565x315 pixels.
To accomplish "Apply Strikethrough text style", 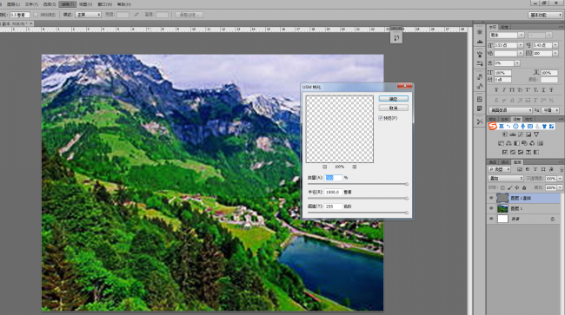I will (x=552, y=90).
